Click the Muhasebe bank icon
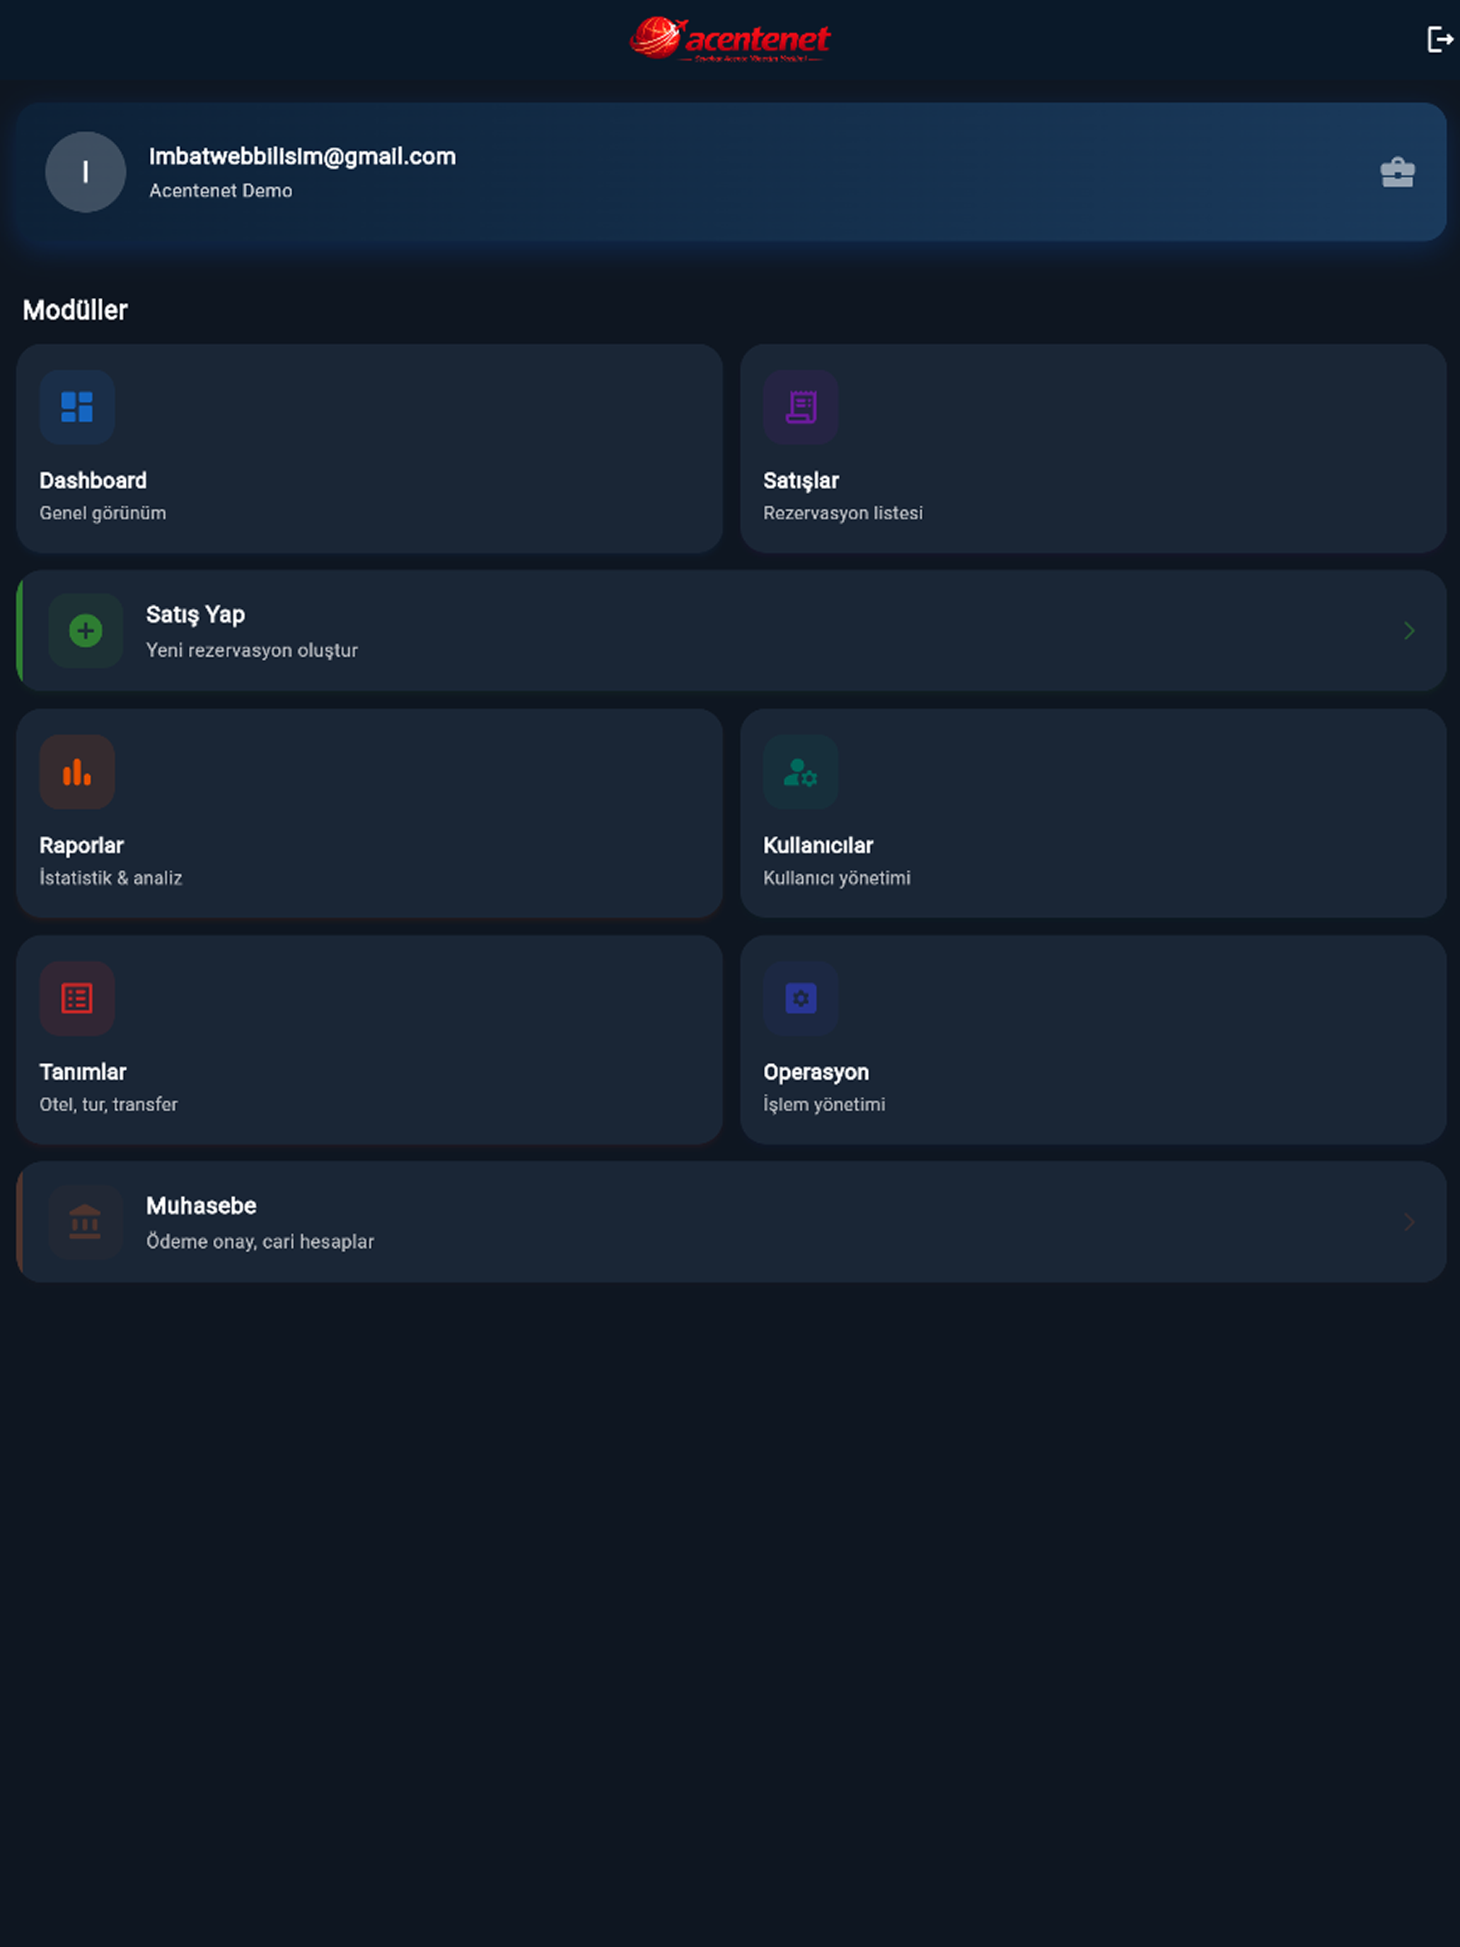This screenshot has height=1947, width=1460. 86,1222
